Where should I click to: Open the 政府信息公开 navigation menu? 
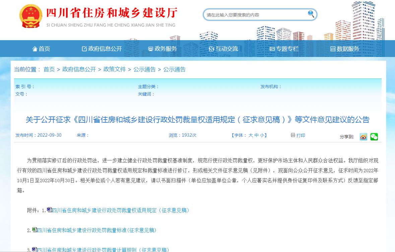(x=105, y=49)
